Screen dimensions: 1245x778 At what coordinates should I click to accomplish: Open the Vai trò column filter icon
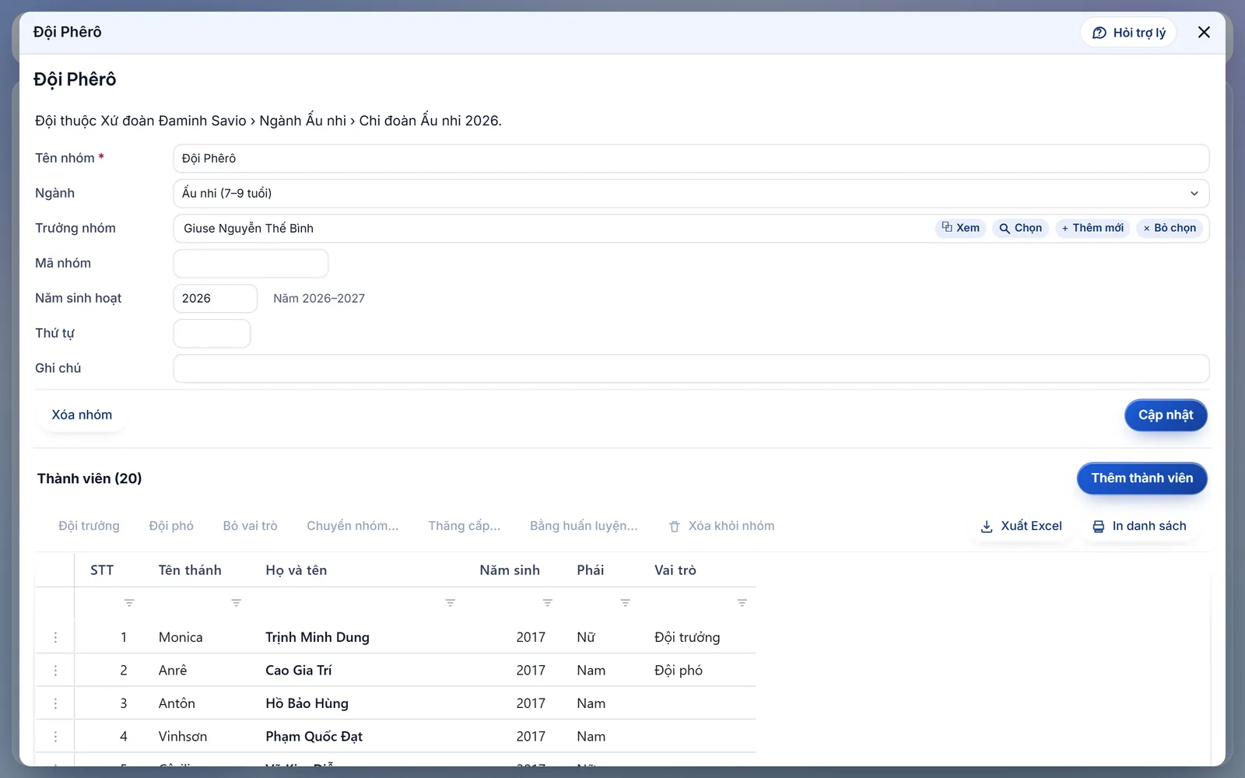click(x=742, y=603)
